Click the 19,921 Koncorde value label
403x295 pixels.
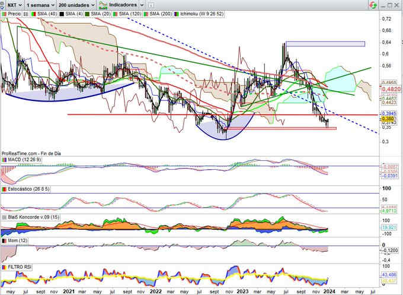[x=389, y=227]
